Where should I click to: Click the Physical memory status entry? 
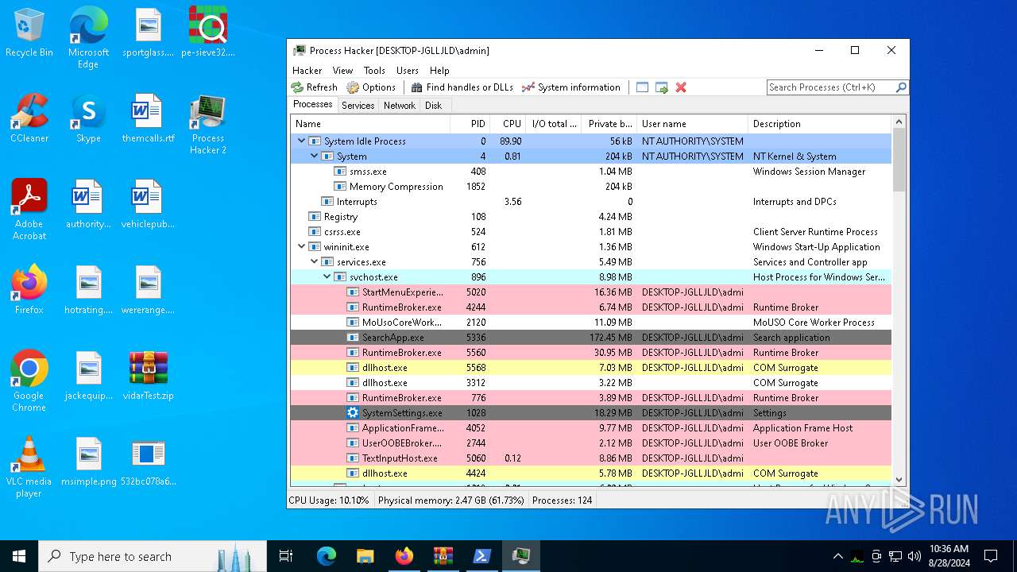pyautogui.click(x=450, y=500)
